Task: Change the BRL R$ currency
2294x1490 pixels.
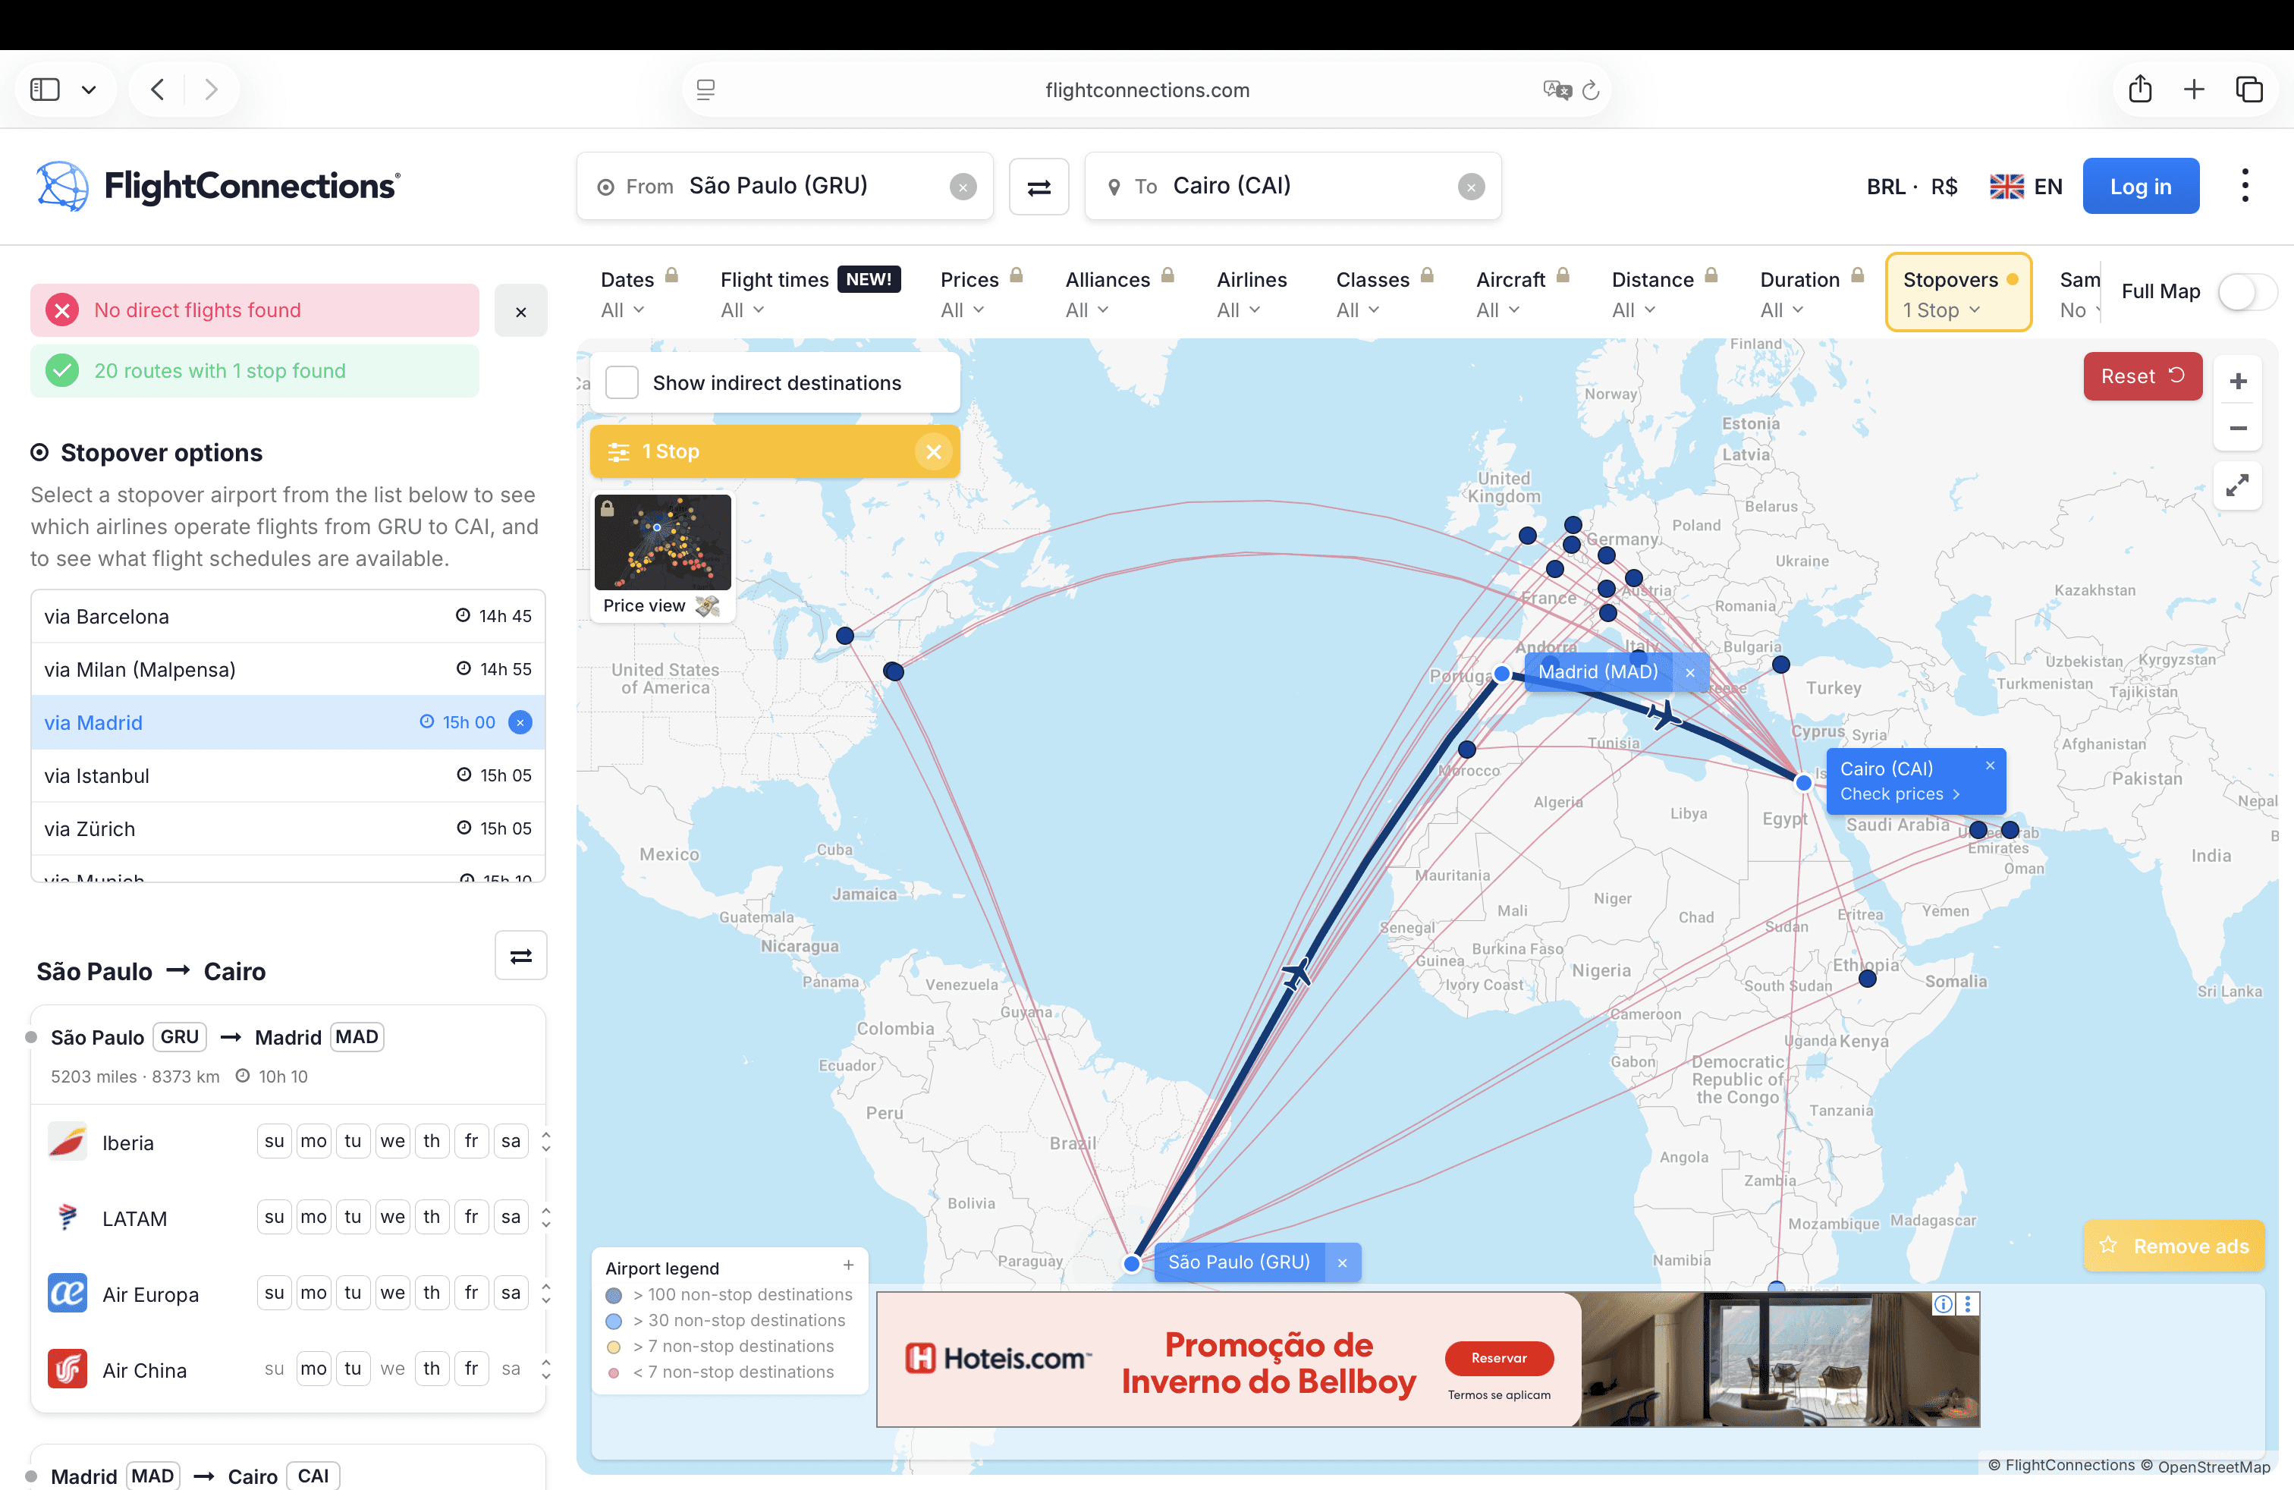Action: pos(1912,187)
